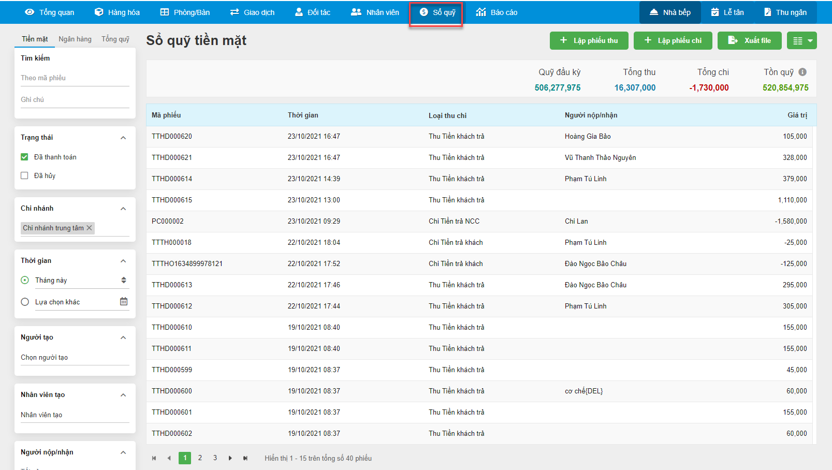
Task: Open voucher TTHD000621
Action: 172,157
